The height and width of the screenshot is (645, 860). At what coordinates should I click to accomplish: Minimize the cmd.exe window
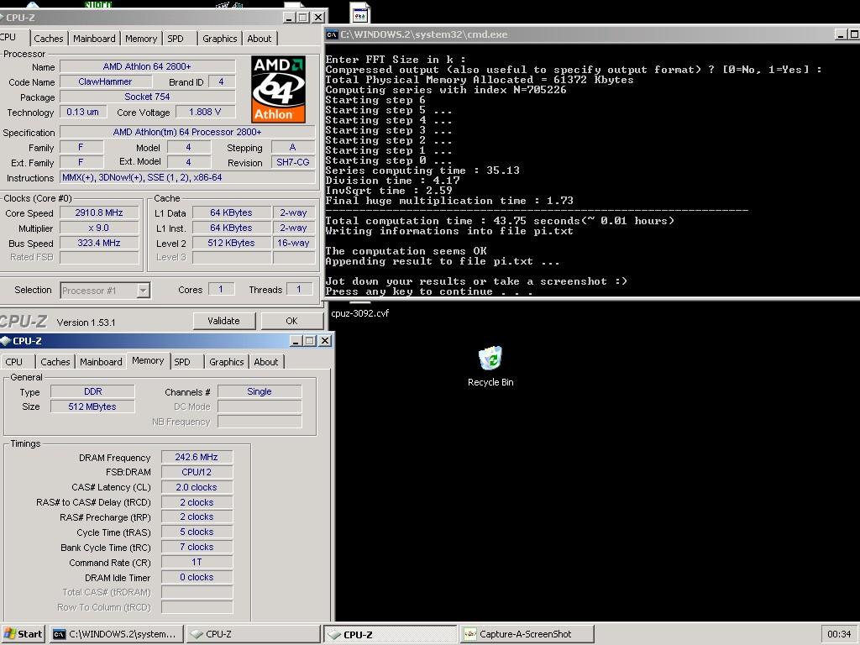coord(840,34)
